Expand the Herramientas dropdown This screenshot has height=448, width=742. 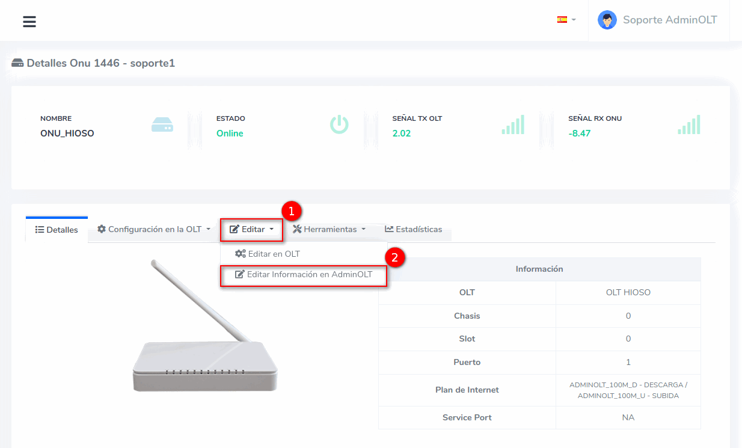329,229
